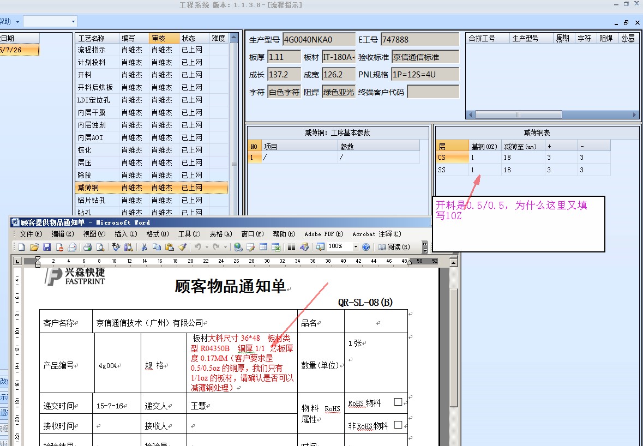
Task: Click Insert Excel Worksheet icon
Action: point(276,247)
